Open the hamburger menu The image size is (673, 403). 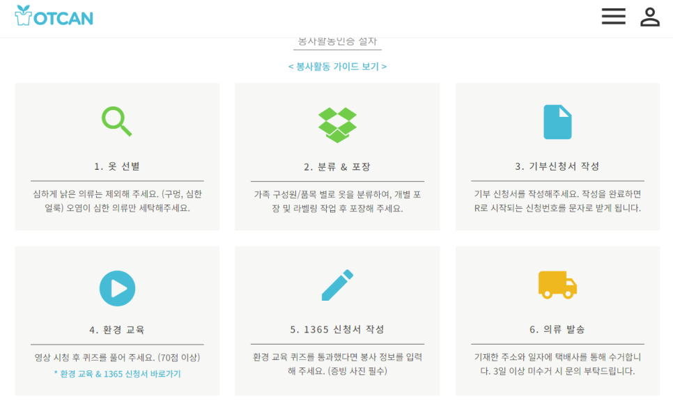pos(613,17)
